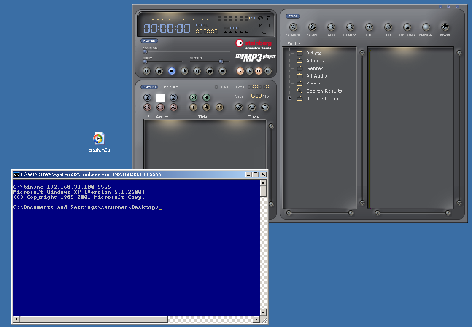The width and height of the screenshot is (472, 327).
Task: Click the crash.m3u file on the desktop
Action: tap(99, 142)
